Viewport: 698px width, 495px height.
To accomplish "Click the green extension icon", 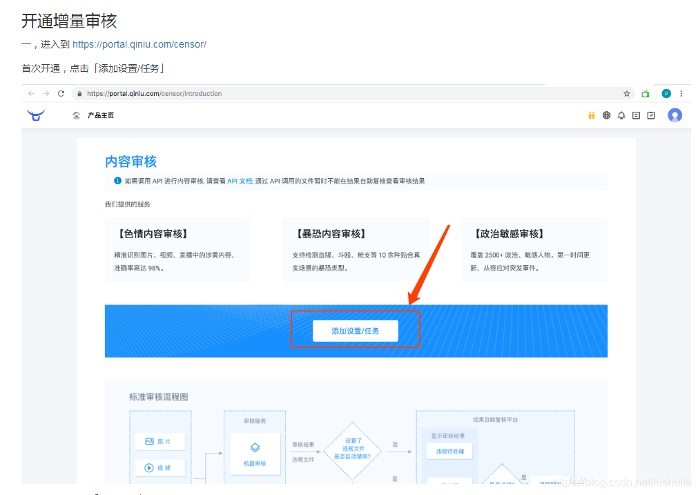I will [646, 93].
